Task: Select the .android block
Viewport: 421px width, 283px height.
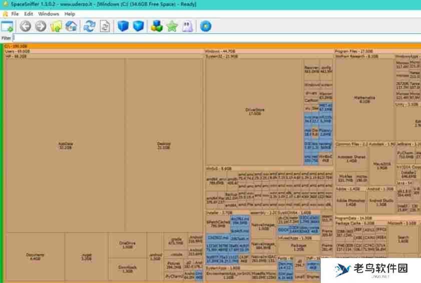Action: pyautogui.click(x=155, y=257)
